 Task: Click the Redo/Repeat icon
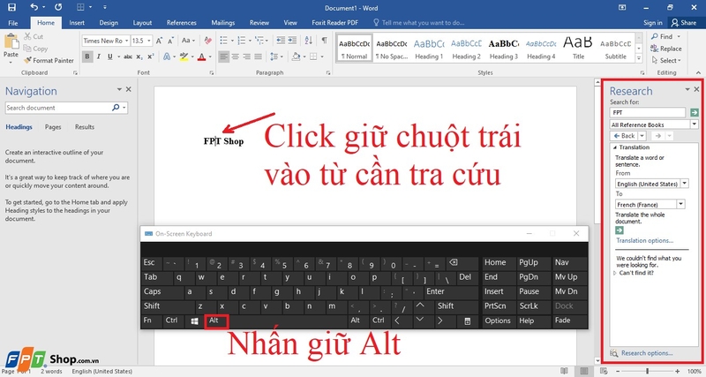tap(58, 7)
